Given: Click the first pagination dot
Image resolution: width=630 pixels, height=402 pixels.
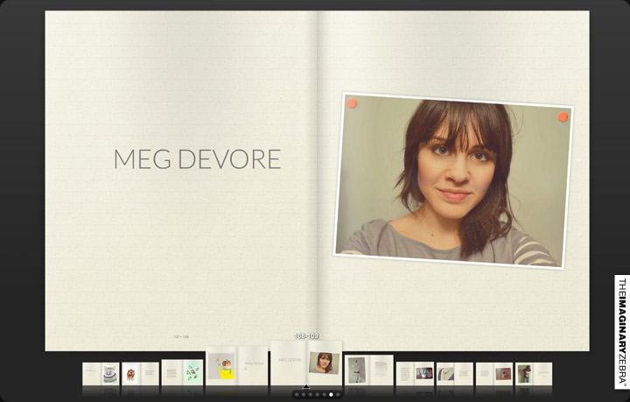Looking at the screenshot, I should click(297, 395).
